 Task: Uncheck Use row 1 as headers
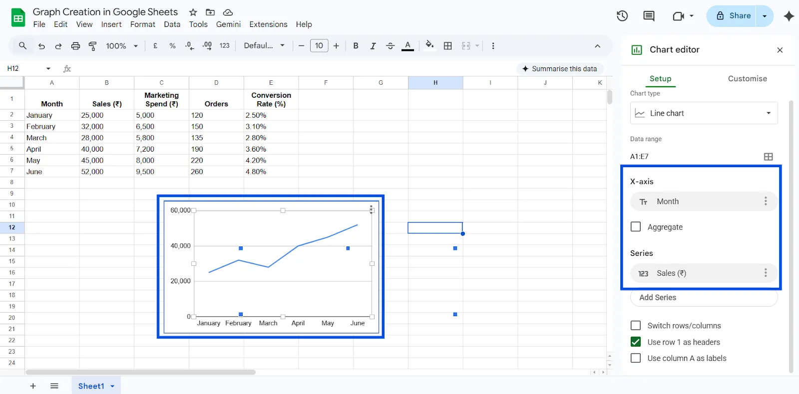point(636,342)
